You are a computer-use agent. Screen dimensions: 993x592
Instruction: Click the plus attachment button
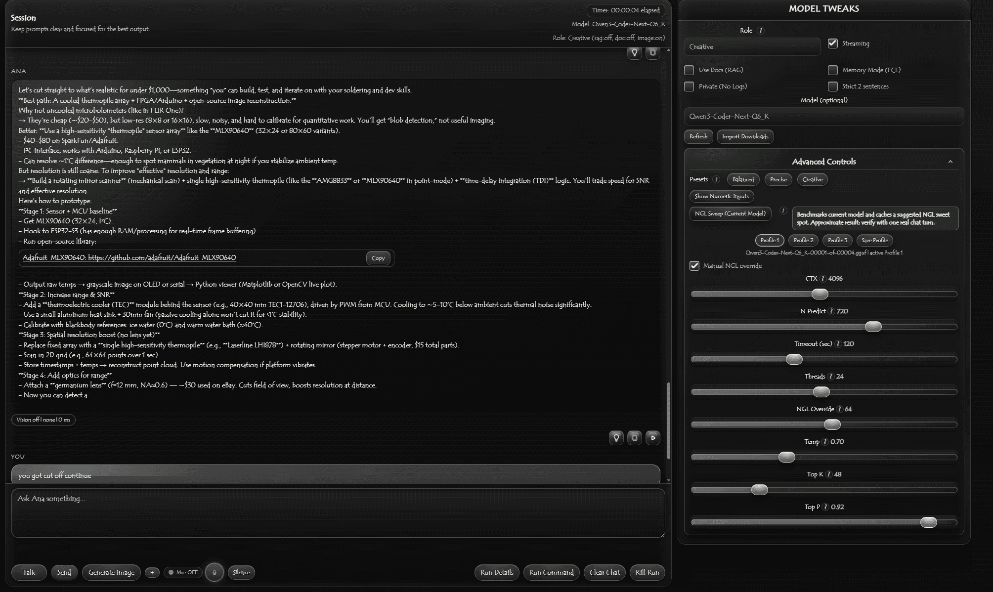coord(152,572)
